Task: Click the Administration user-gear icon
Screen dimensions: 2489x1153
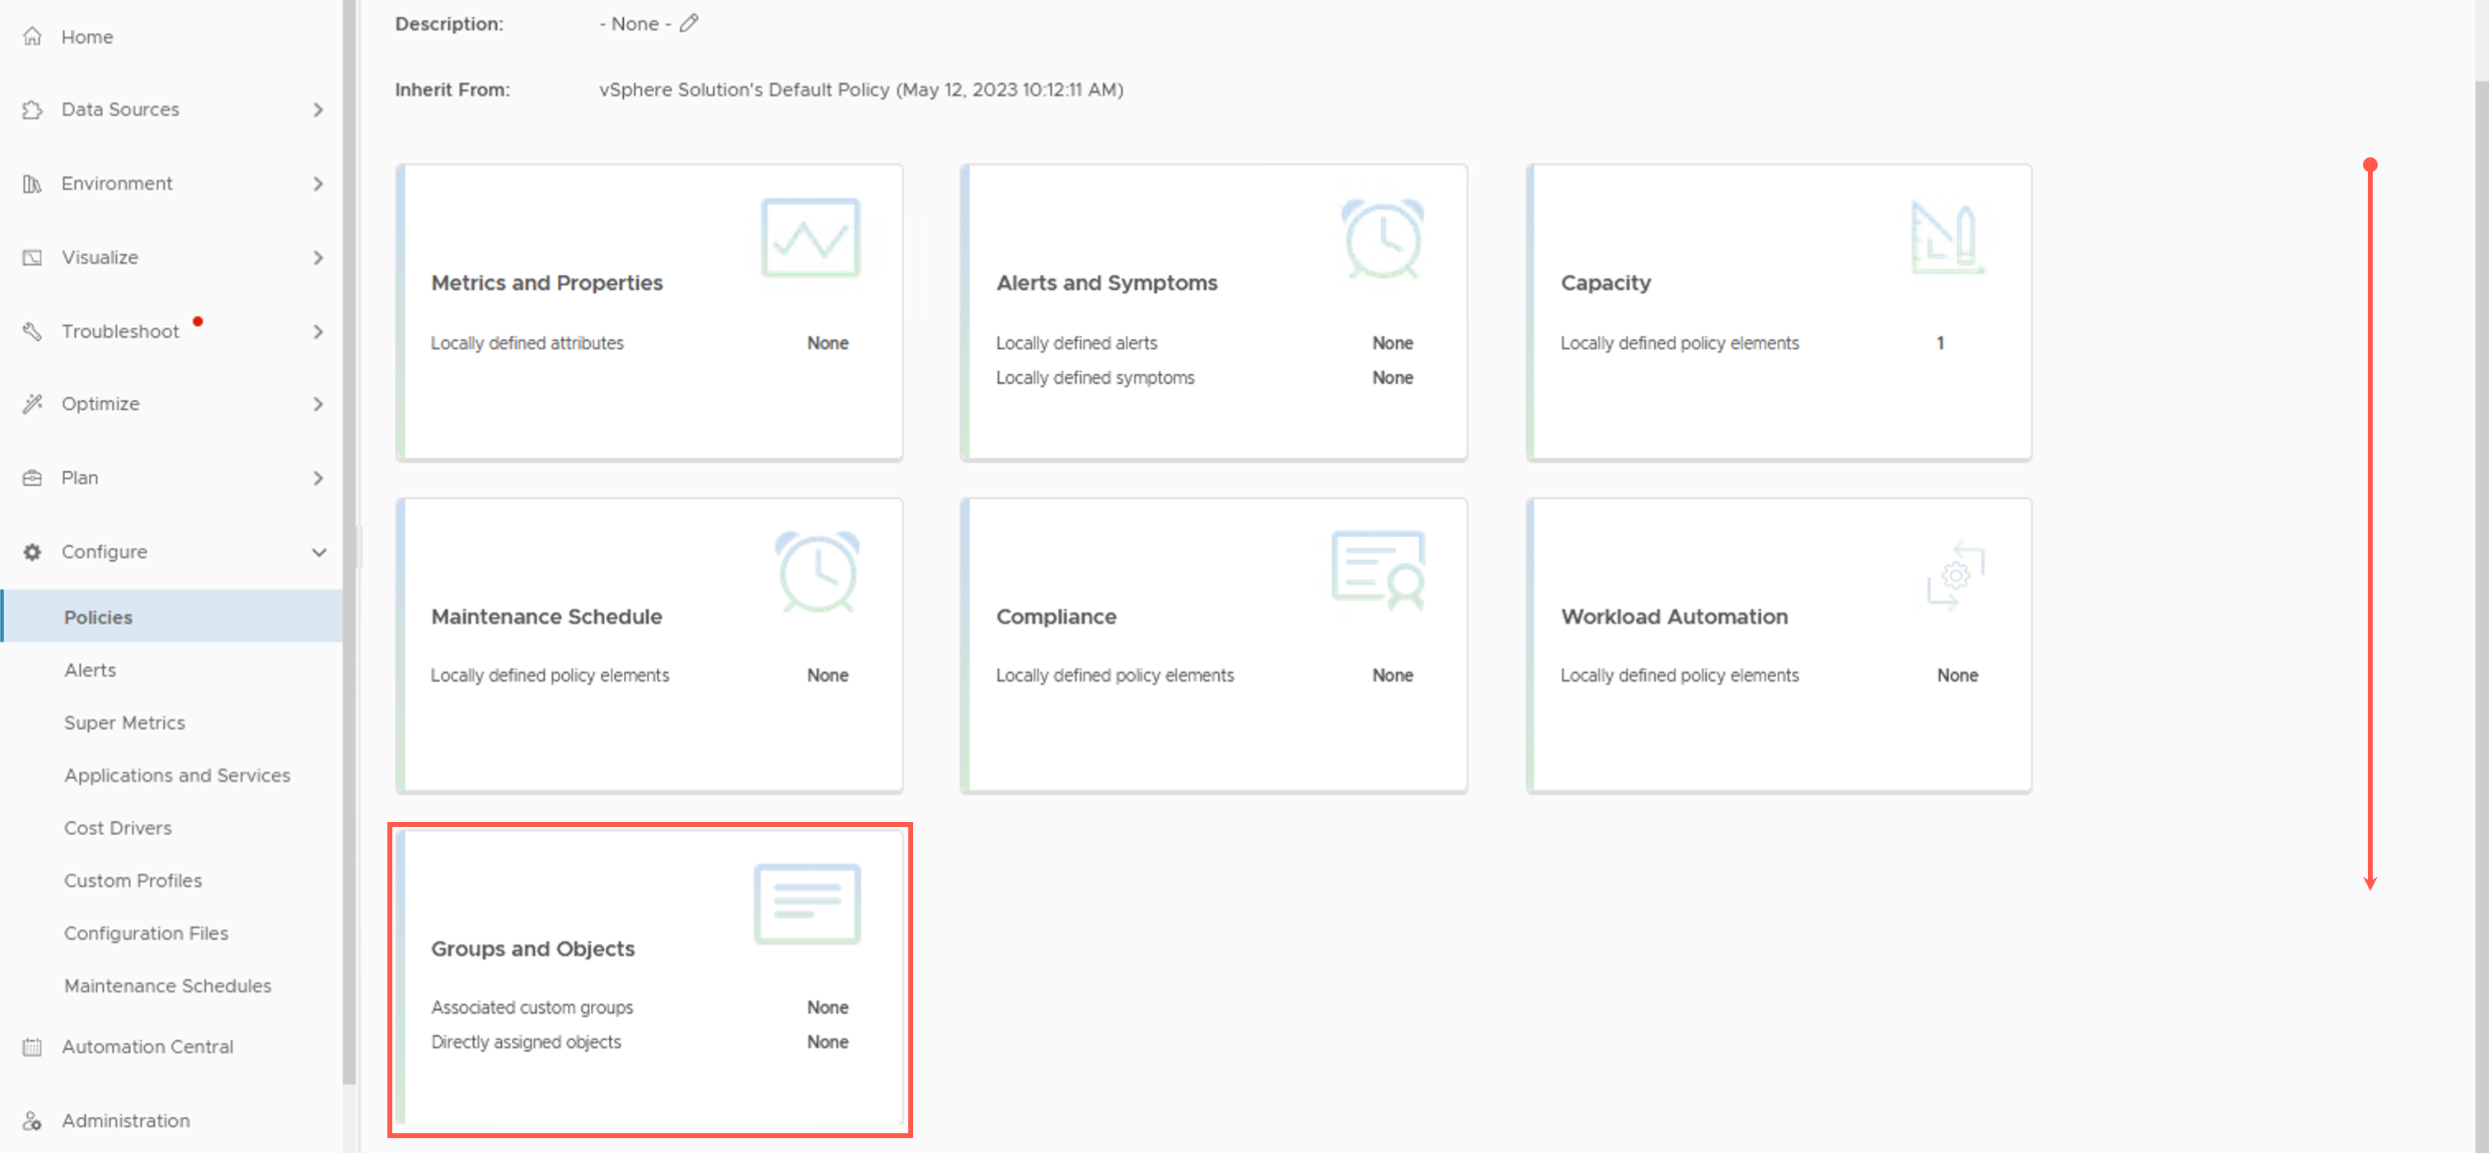Action: point(32,1120)
